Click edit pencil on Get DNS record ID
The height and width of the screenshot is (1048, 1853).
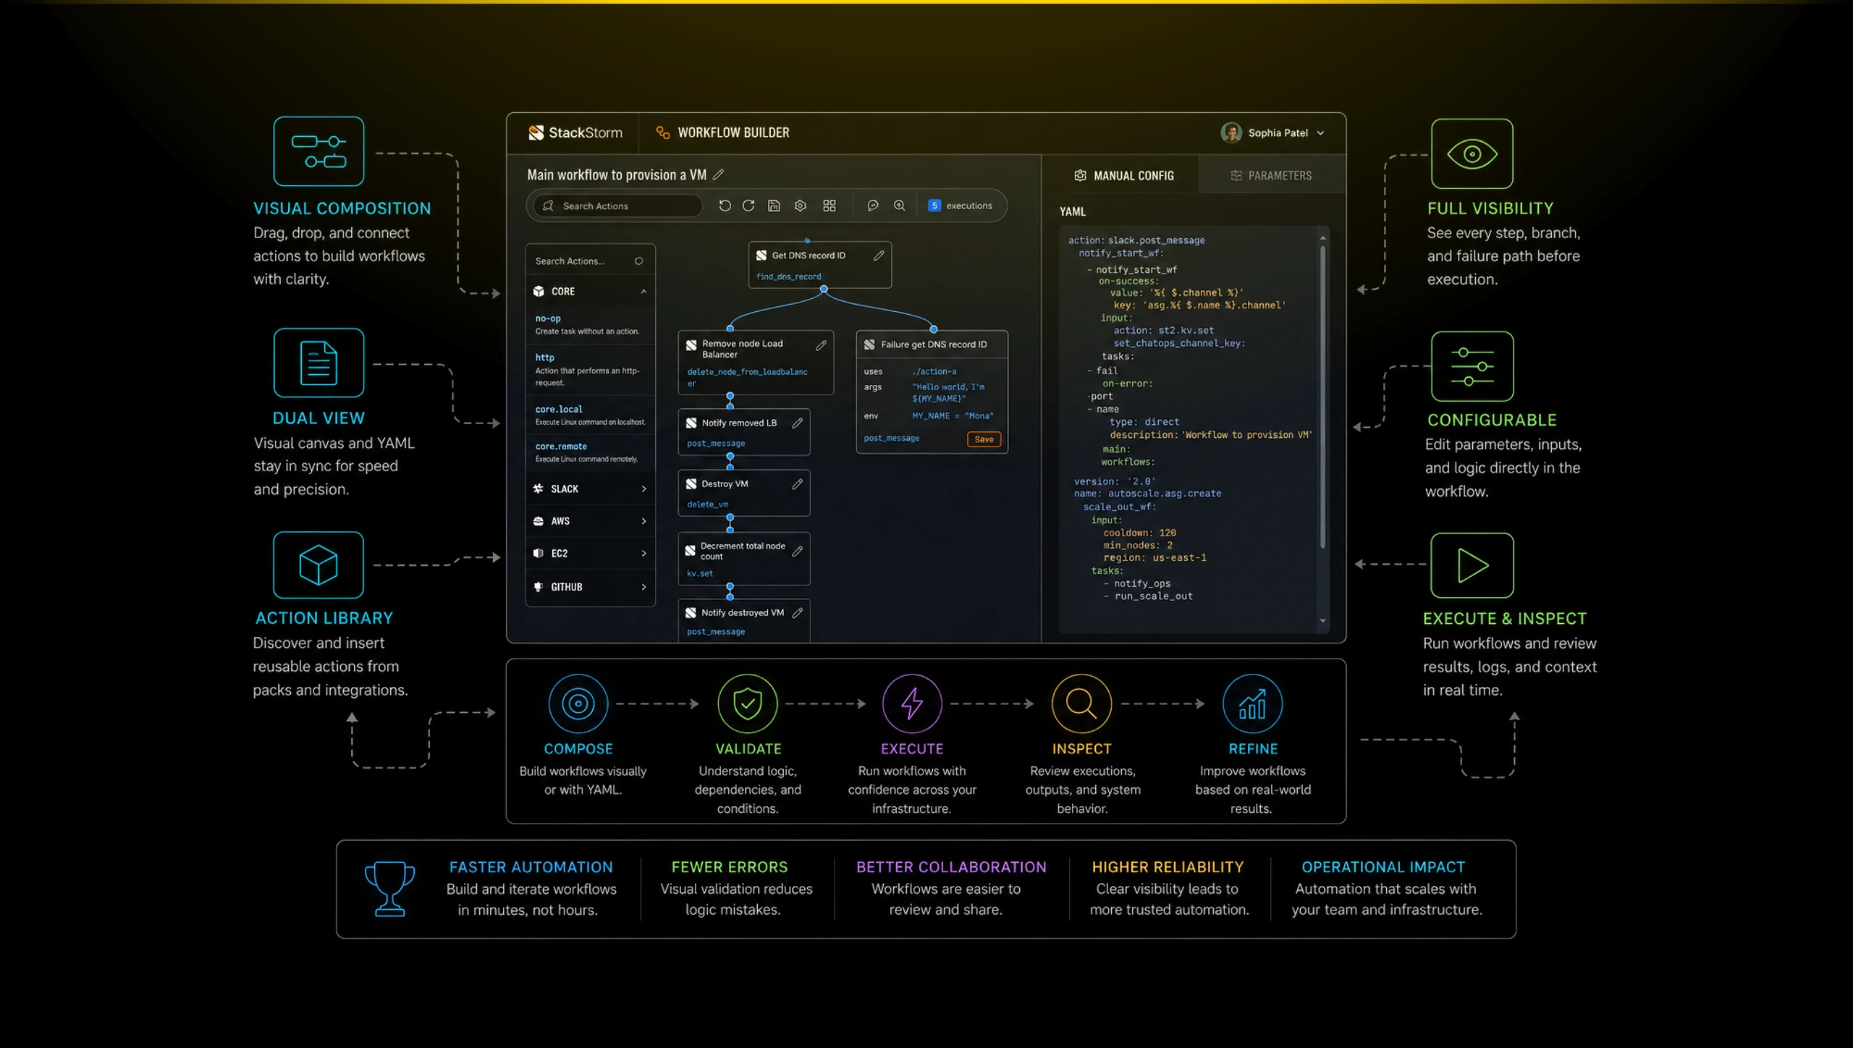(879, 255)
